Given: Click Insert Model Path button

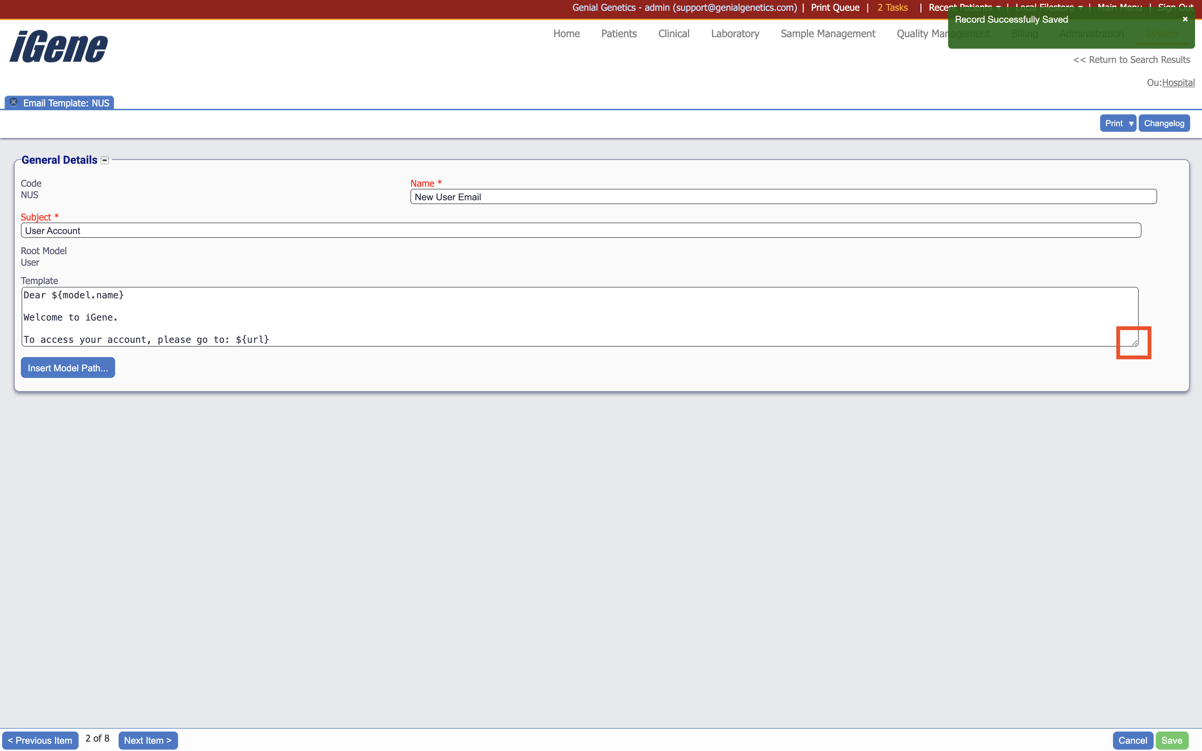Looking at the screenshot, I should tap(67, 368).
